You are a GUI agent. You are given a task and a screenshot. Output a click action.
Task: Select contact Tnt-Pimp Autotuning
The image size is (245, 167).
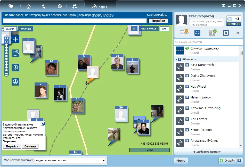point(207,110)
